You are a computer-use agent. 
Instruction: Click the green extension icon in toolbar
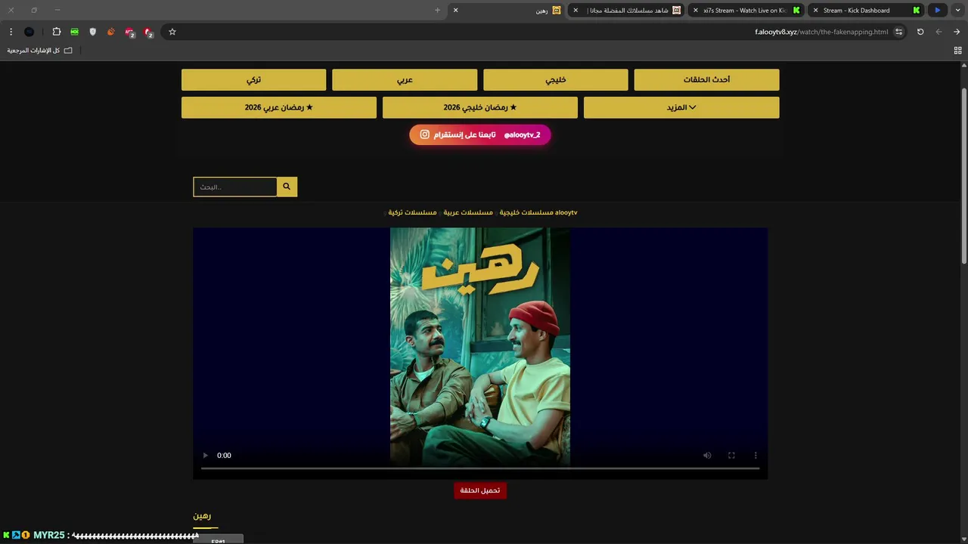[74, 32]
